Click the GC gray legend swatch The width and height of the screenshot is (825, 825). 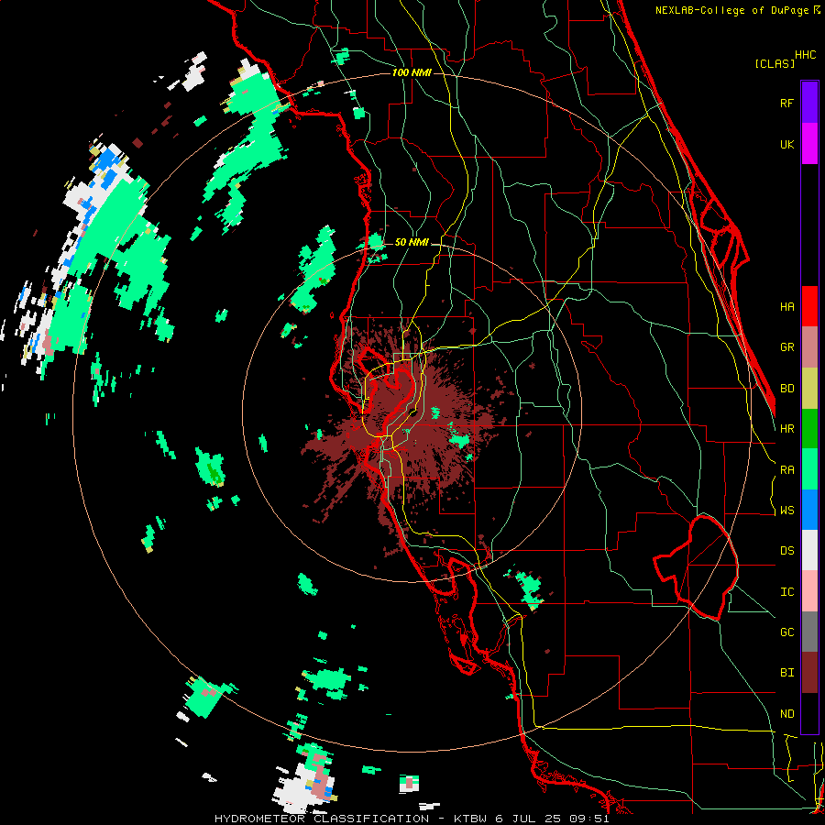pyautogui.click(x=809, y=632)
